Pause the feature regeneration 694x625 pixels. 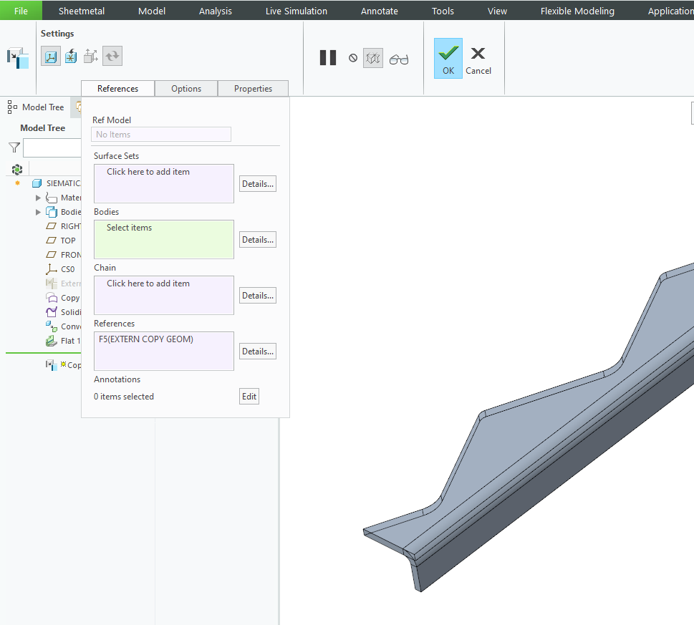coord(327,57)
